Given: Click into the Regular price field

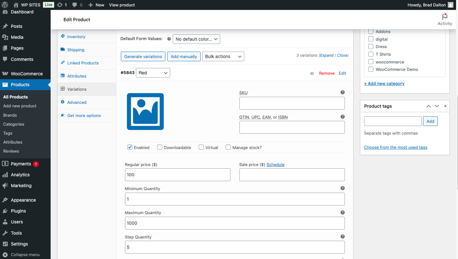Looking at the screenshot, I should (x=177, y=175).
